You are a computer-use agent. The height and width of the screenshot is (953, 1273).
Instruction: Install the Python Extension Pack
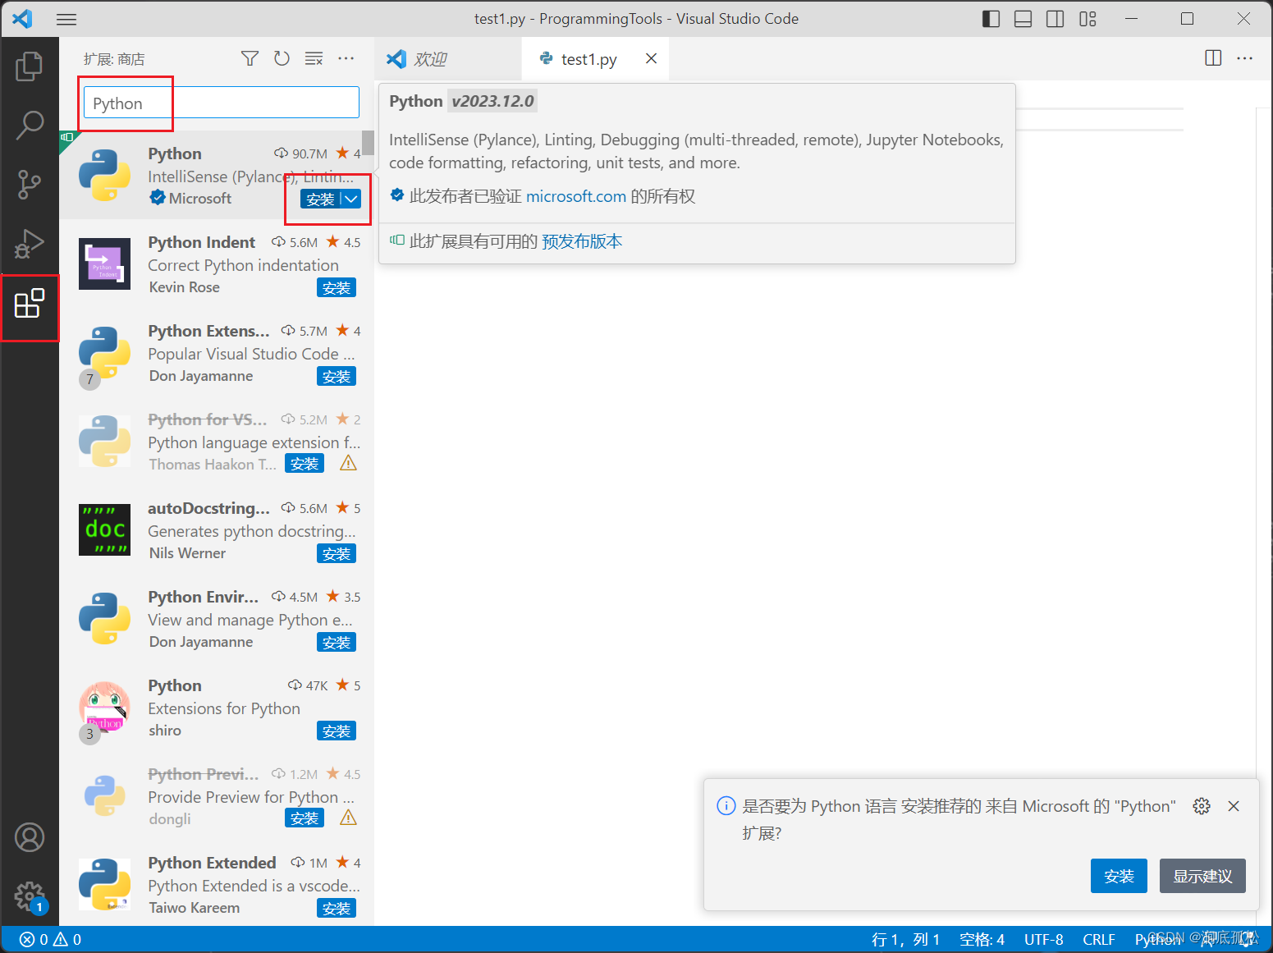coord(337,376)
